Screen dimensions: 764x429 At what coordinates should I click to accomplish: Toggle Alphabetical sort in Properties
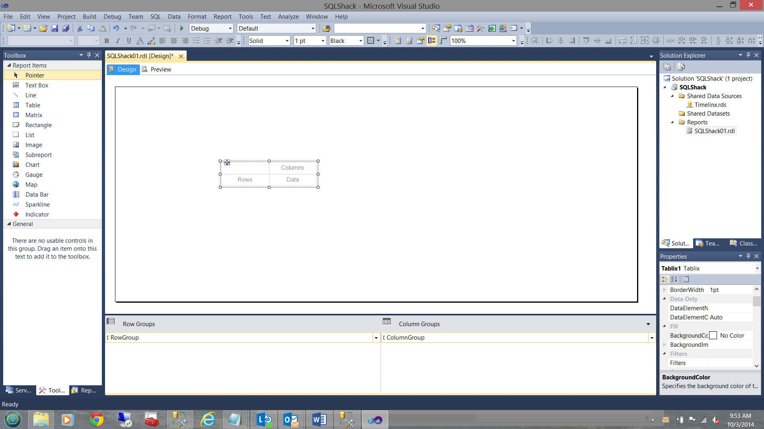(674, 279)
